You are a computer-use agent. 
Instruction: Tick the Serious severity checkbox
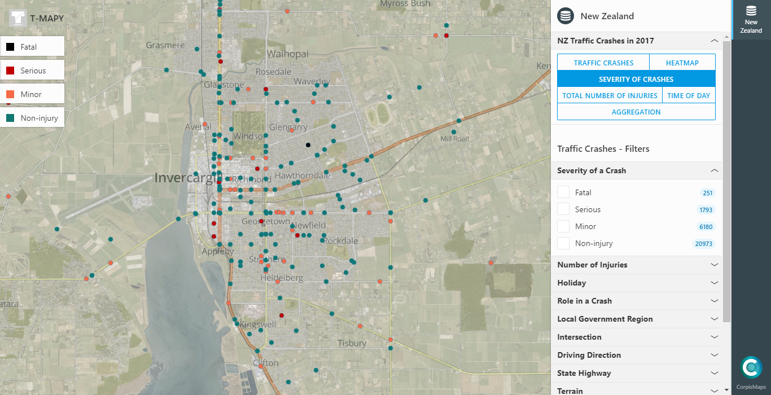pos(563,209)
